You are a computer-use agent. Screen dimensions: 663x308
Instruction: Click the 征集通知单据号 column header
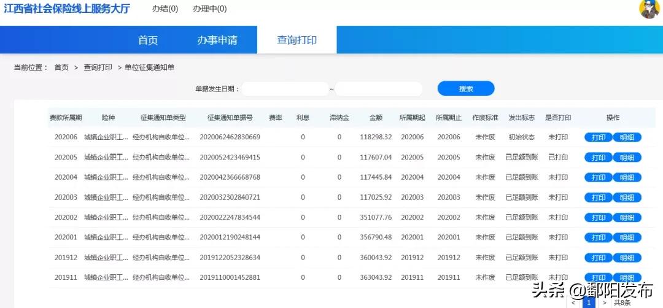[x=230, y=118]
